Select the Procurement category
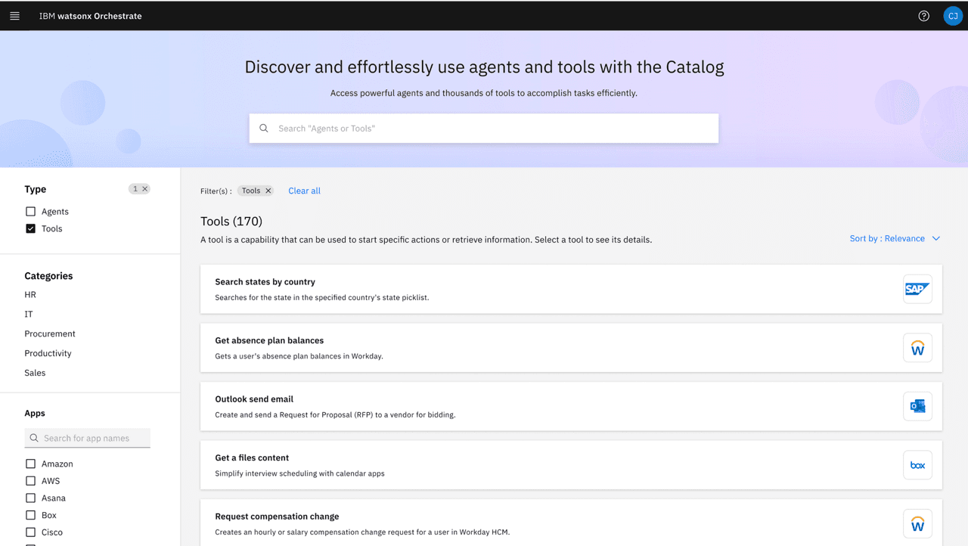This screenshot has height=546, width=968. pos(50,333)
